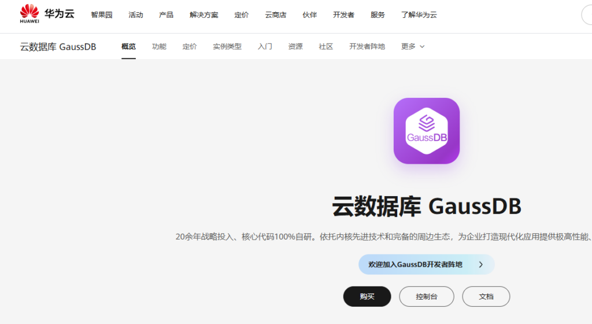This screenshot has width=592, height=324.
Task: Select the 概览 tab
Action: coord(128,46)
